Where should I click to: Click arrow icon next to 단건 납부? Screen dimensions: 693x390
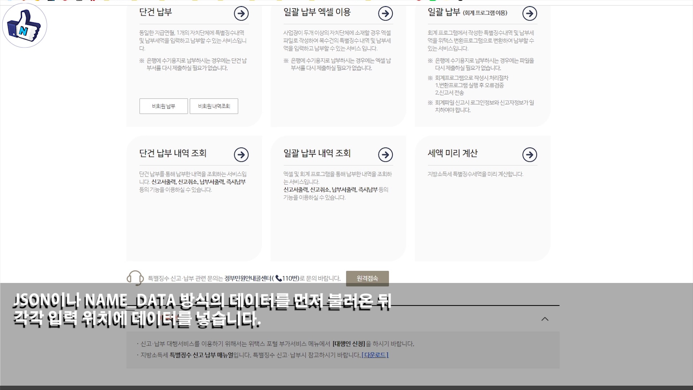(x=241, y=14)
